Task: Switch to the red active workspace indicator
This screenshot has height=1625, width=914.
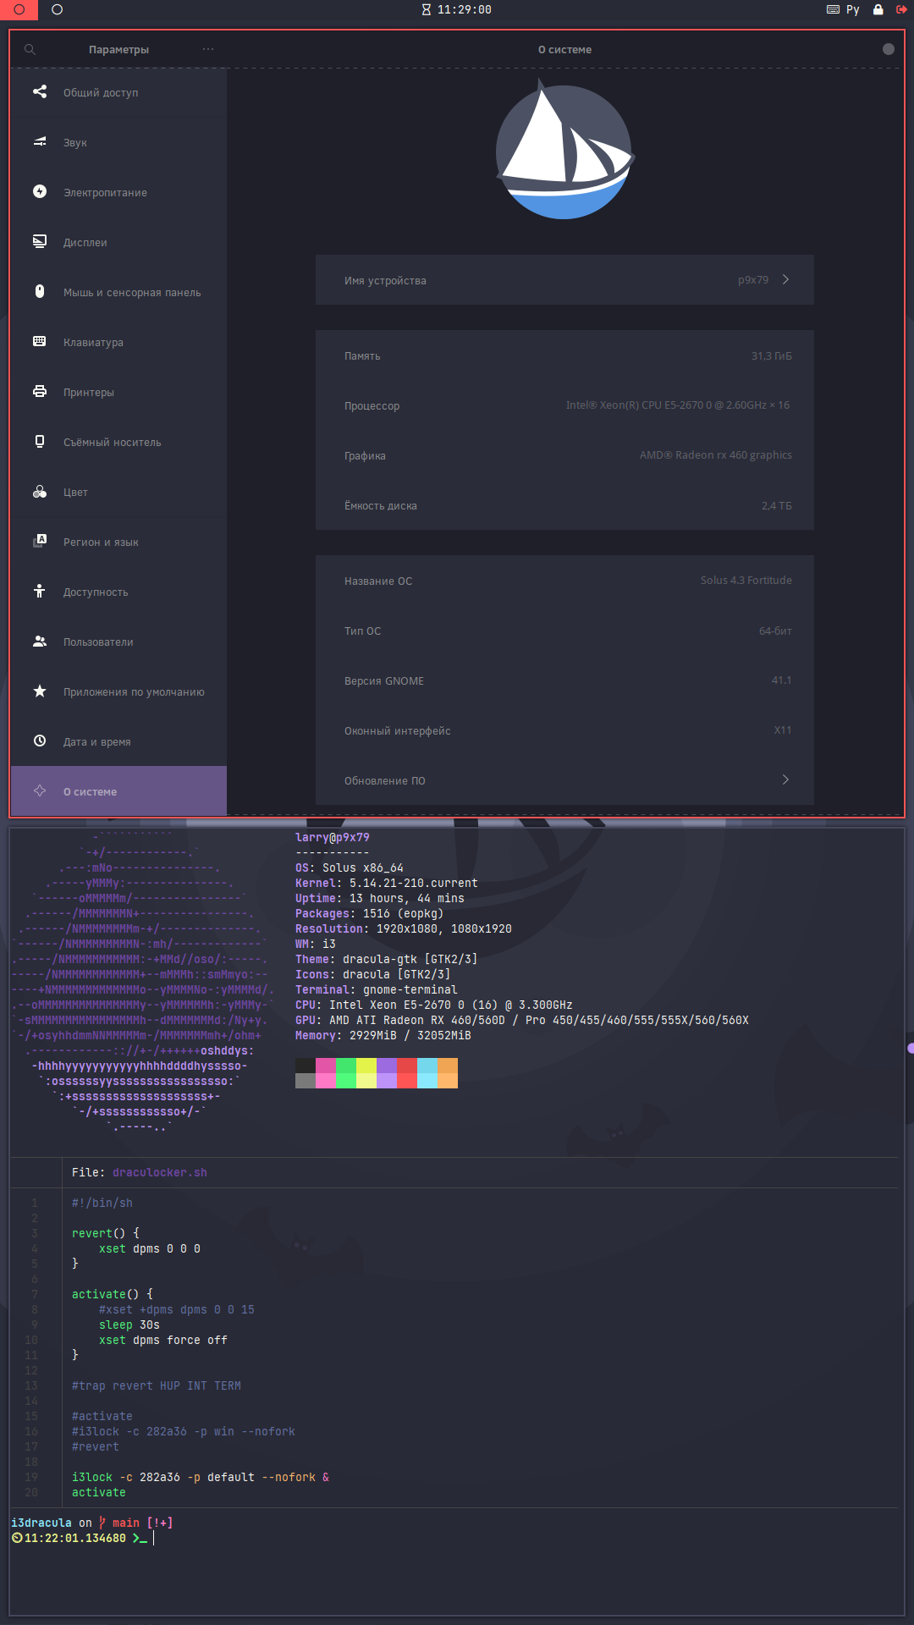Action: tap(19, 10)
